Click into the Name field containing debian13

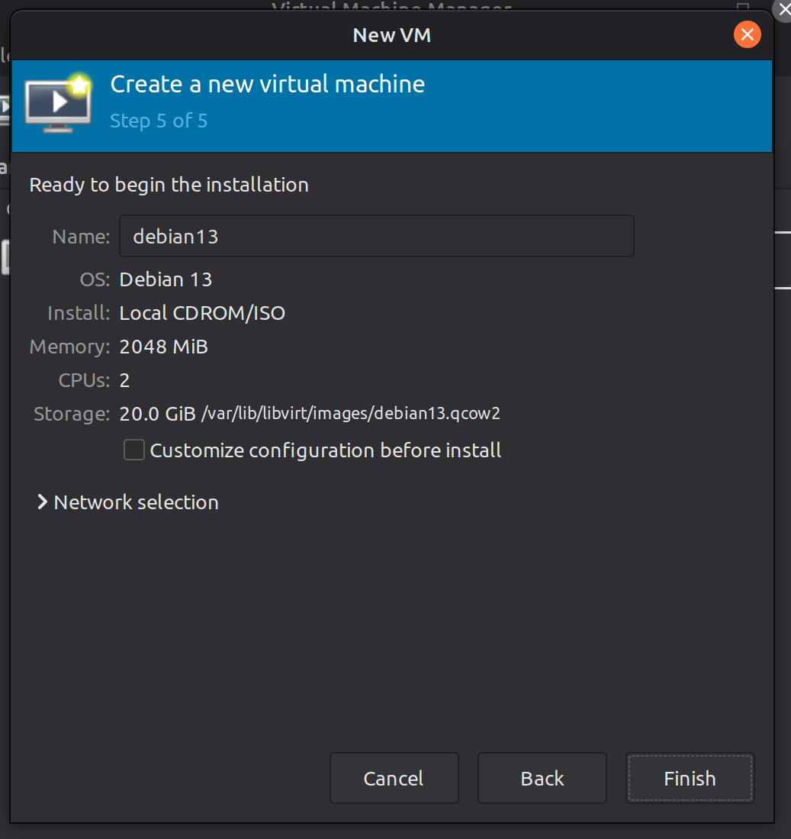[376, 237]
